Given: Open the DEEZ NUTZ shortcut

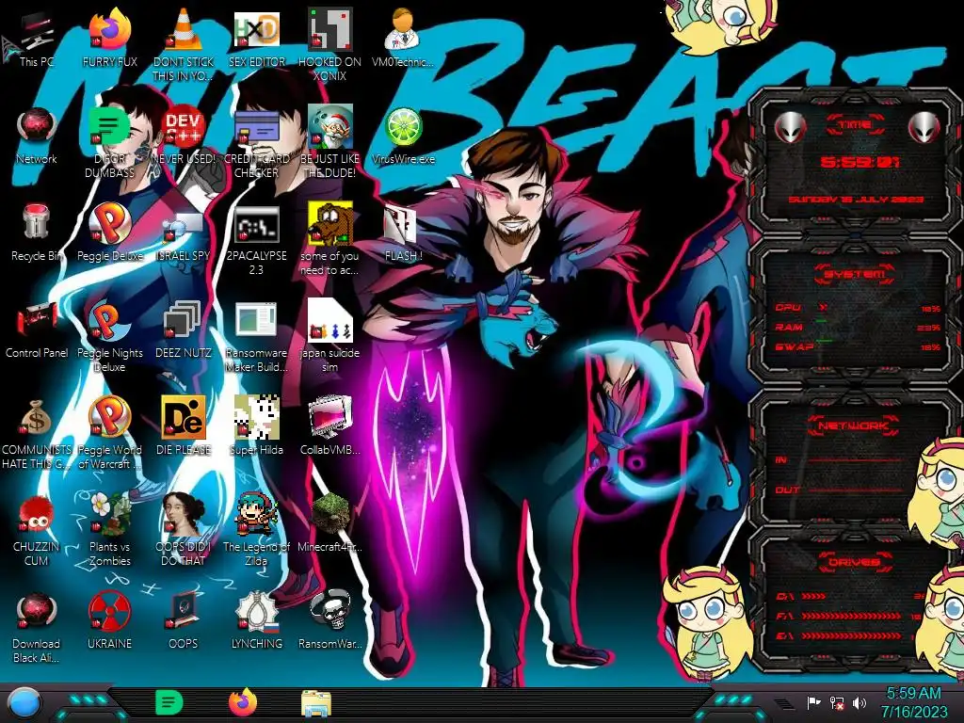Looking at the screenshot, I should tap(184, 329).
